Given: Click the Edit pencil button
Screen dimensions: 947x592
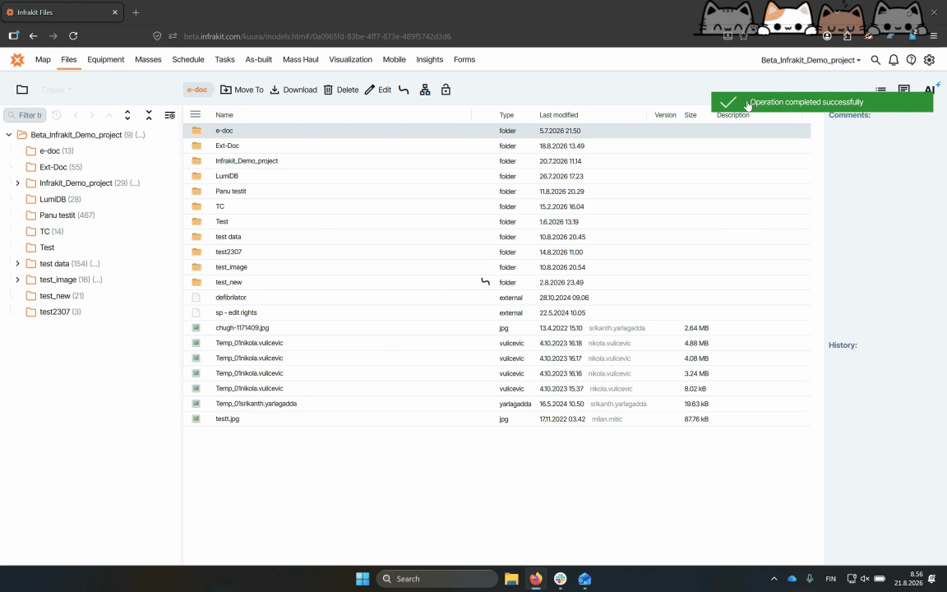Looking at the screenshot, I should click(378, 90).
